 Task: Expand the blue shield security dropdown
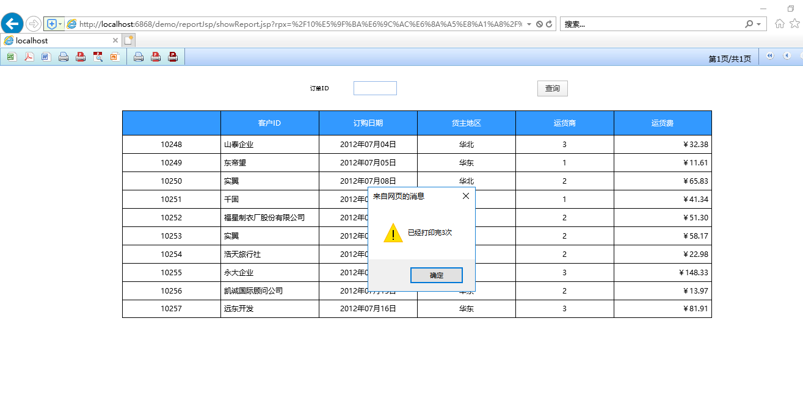(x=60, y=24)
